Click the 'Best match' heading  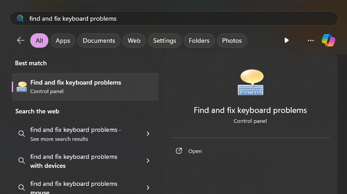pos(31,63)
